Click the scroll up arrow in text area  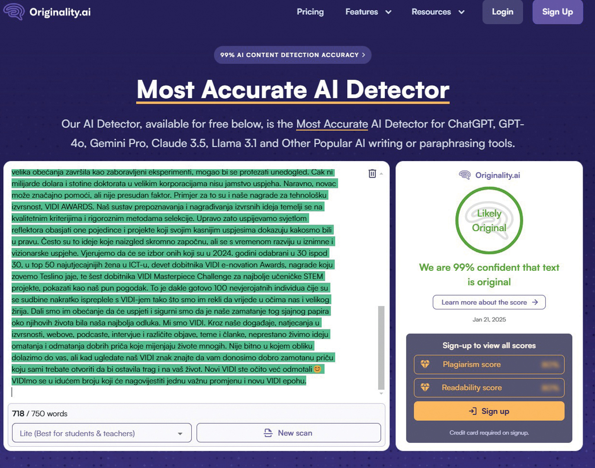[381, 174]
